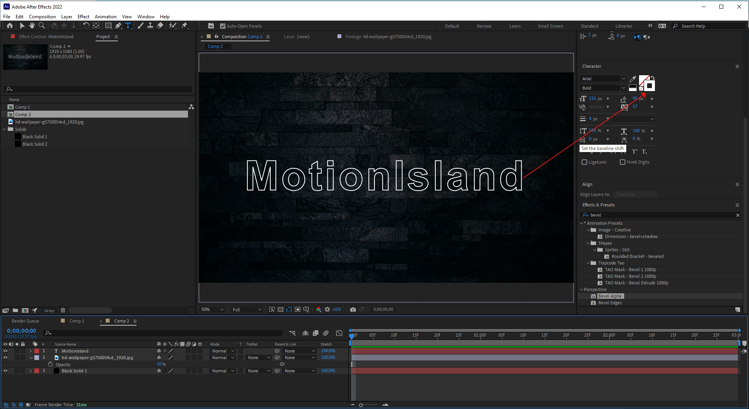Click the 16 bpc color depth button
Screen dimensions: 749x409
point(49,310)
